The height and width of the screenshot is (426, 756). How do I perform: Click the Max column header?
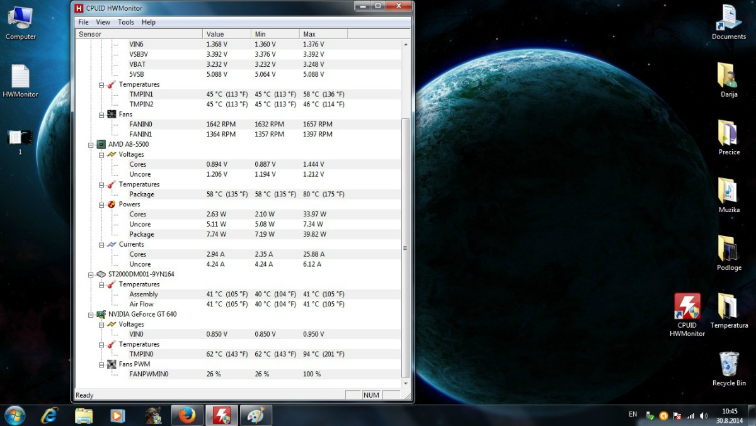(323, 34)
